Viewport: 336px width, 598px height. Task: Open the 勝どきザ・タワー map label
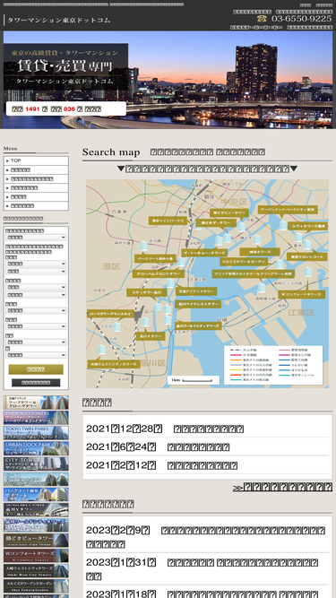click(216, 222)
